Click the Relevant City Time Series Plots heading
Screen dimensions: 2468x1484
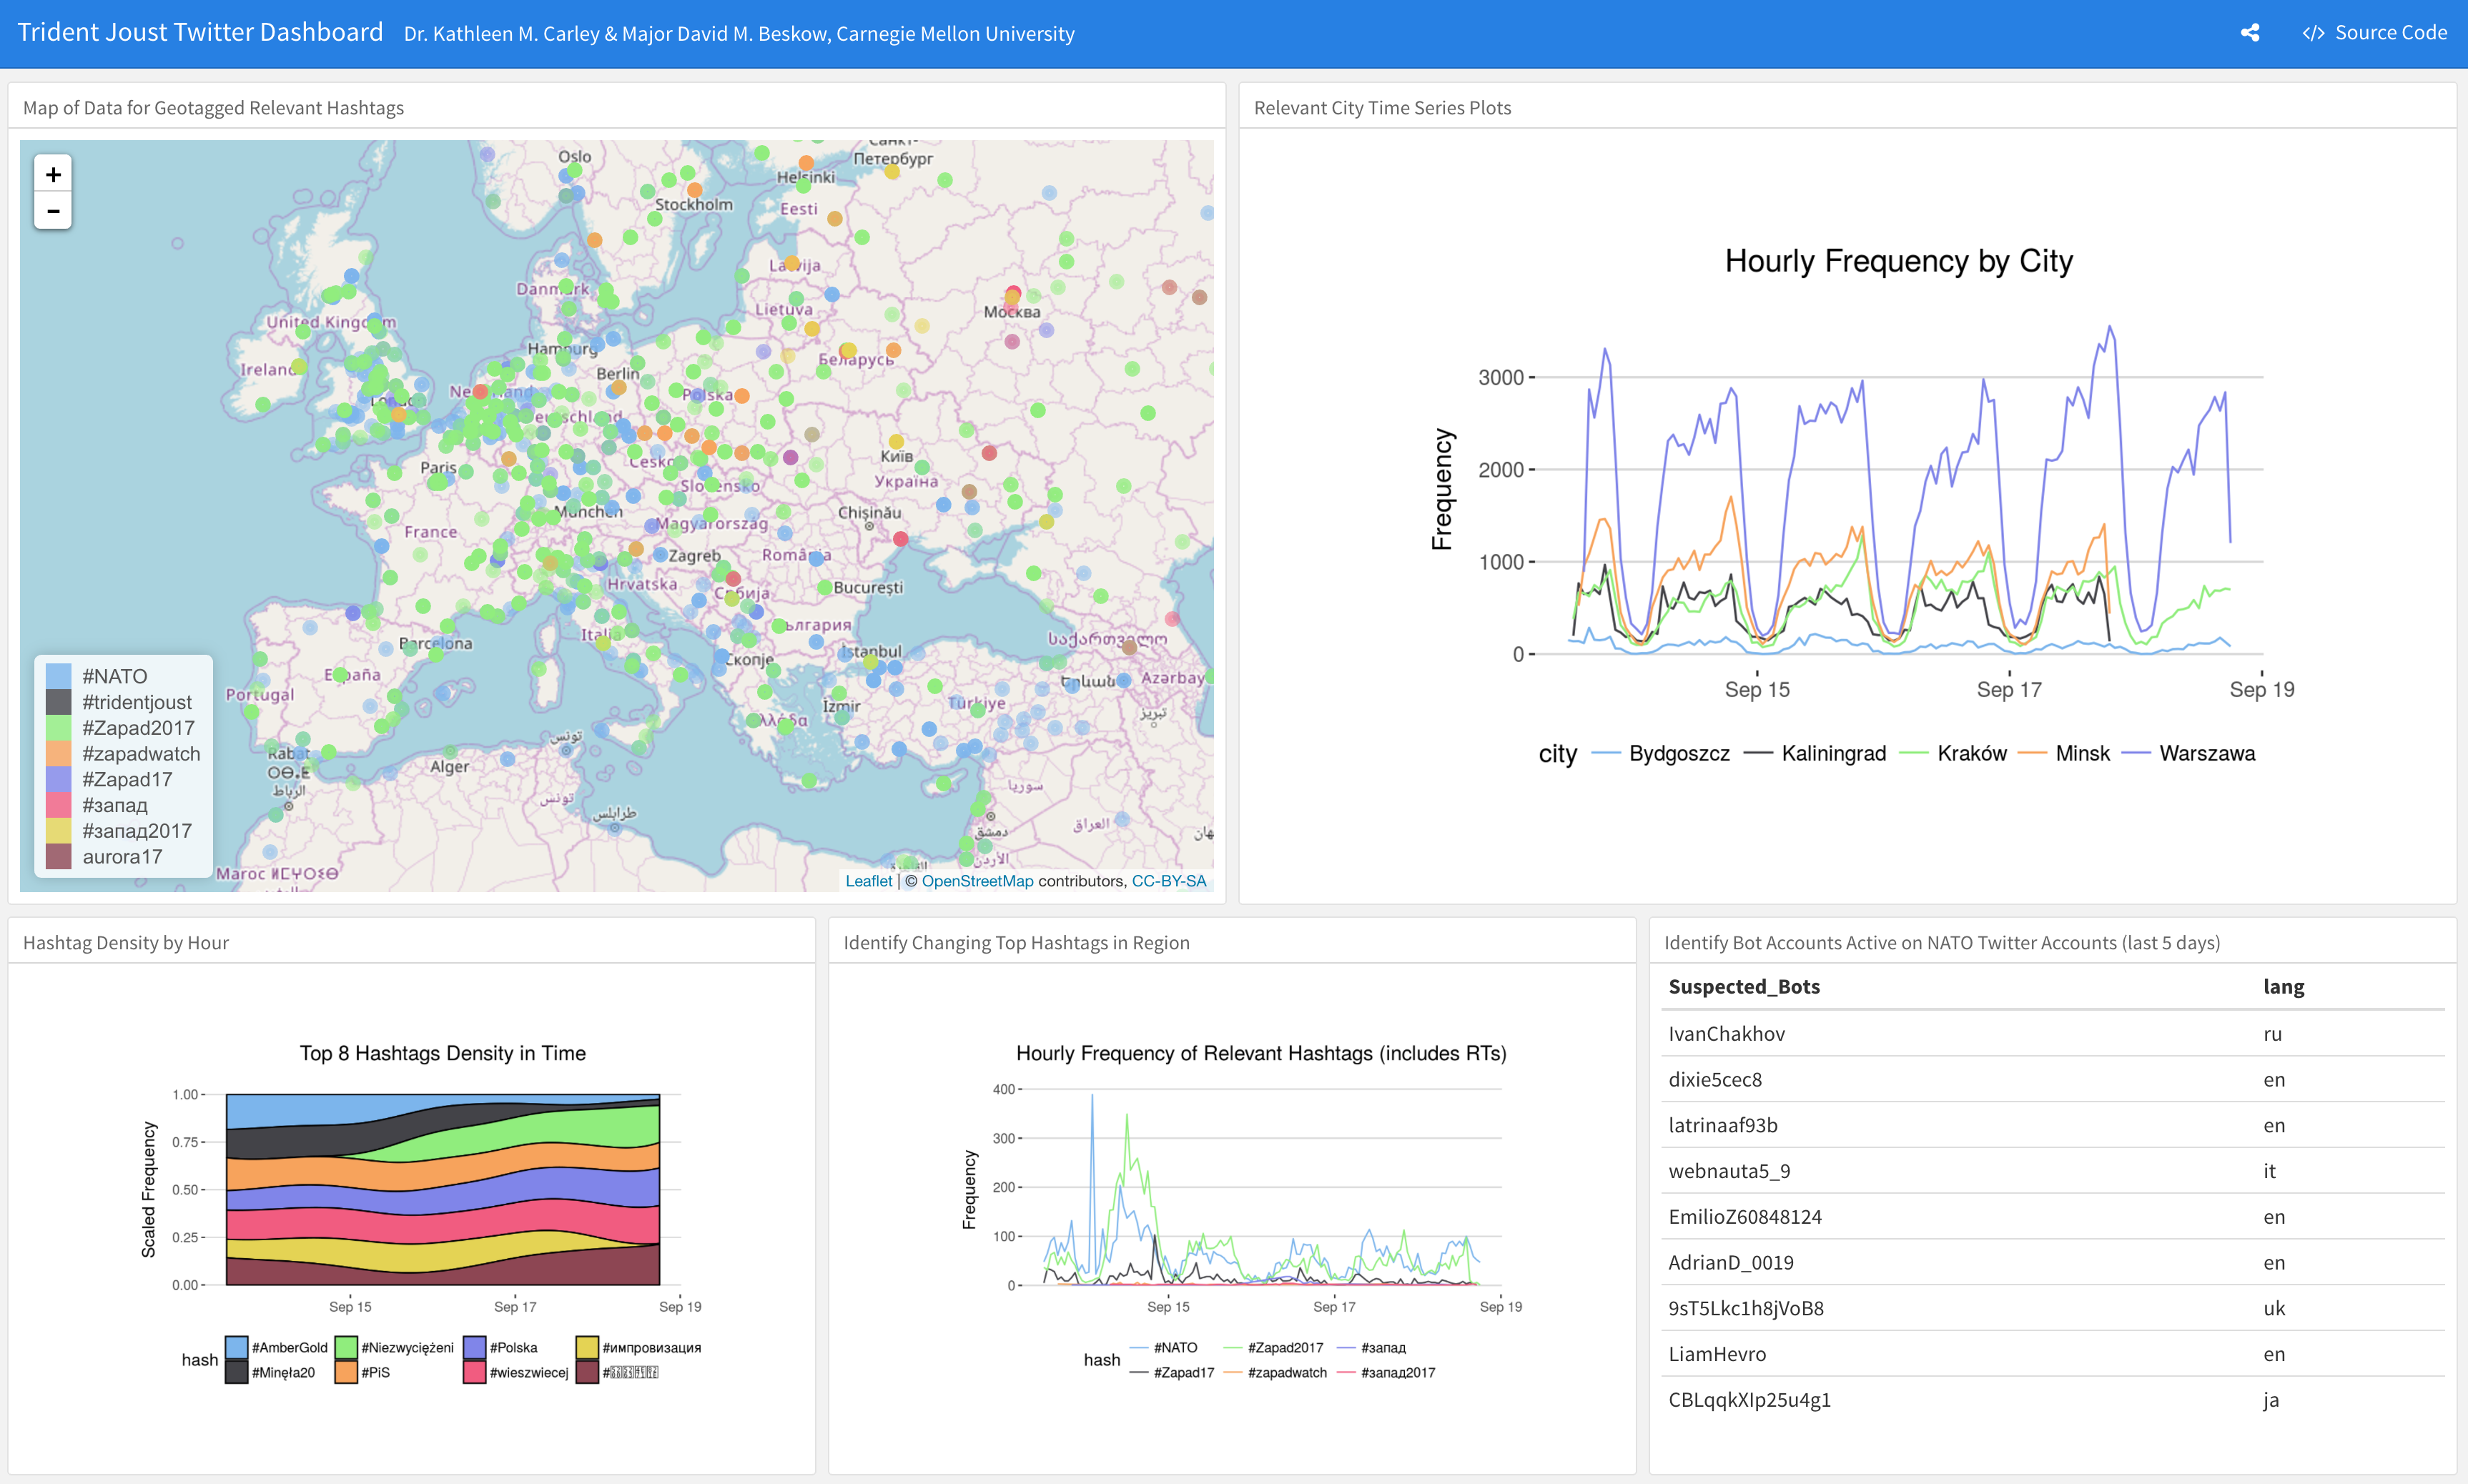tap(1382, 108)
